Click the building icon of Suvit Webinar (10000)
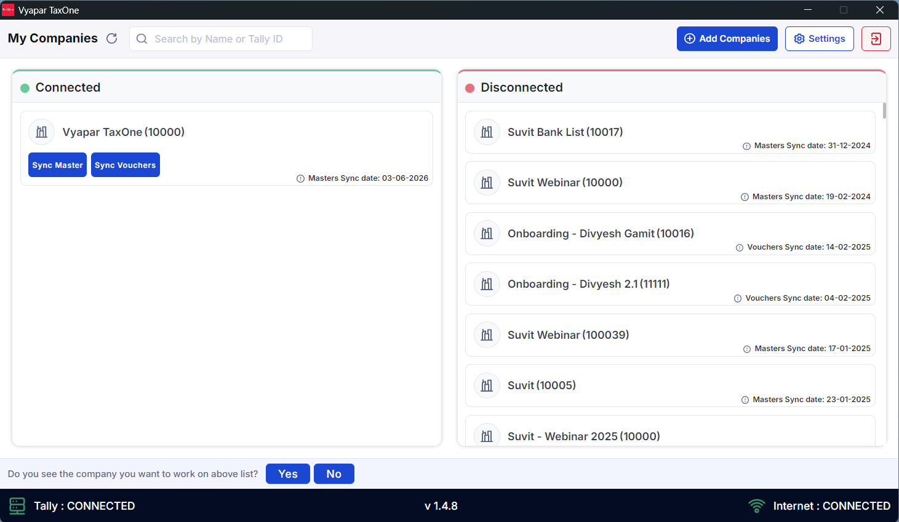Viewport: 899px width, 522px height. click(487, 183)
